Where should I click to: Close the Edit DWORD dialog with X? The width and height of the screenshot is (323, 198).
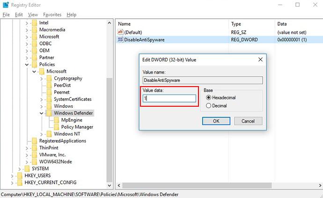pyautogui.click(x=260, y=59)
